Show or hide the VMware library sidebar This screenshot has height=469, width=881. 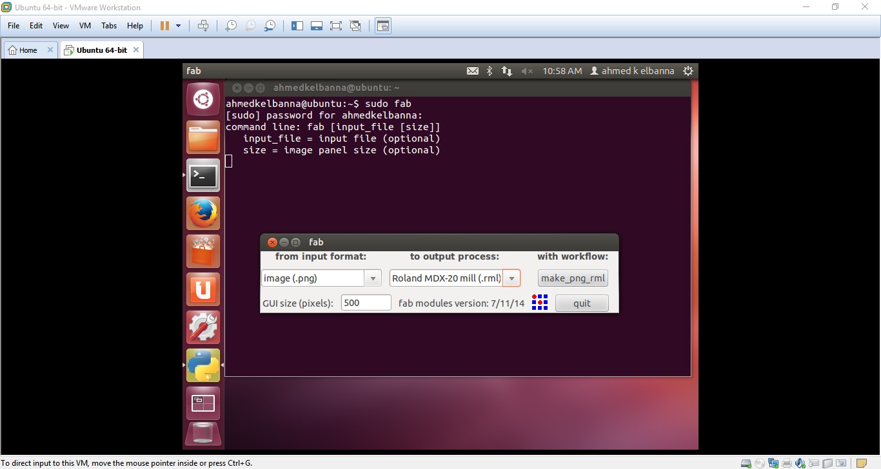tap(297, 26)
